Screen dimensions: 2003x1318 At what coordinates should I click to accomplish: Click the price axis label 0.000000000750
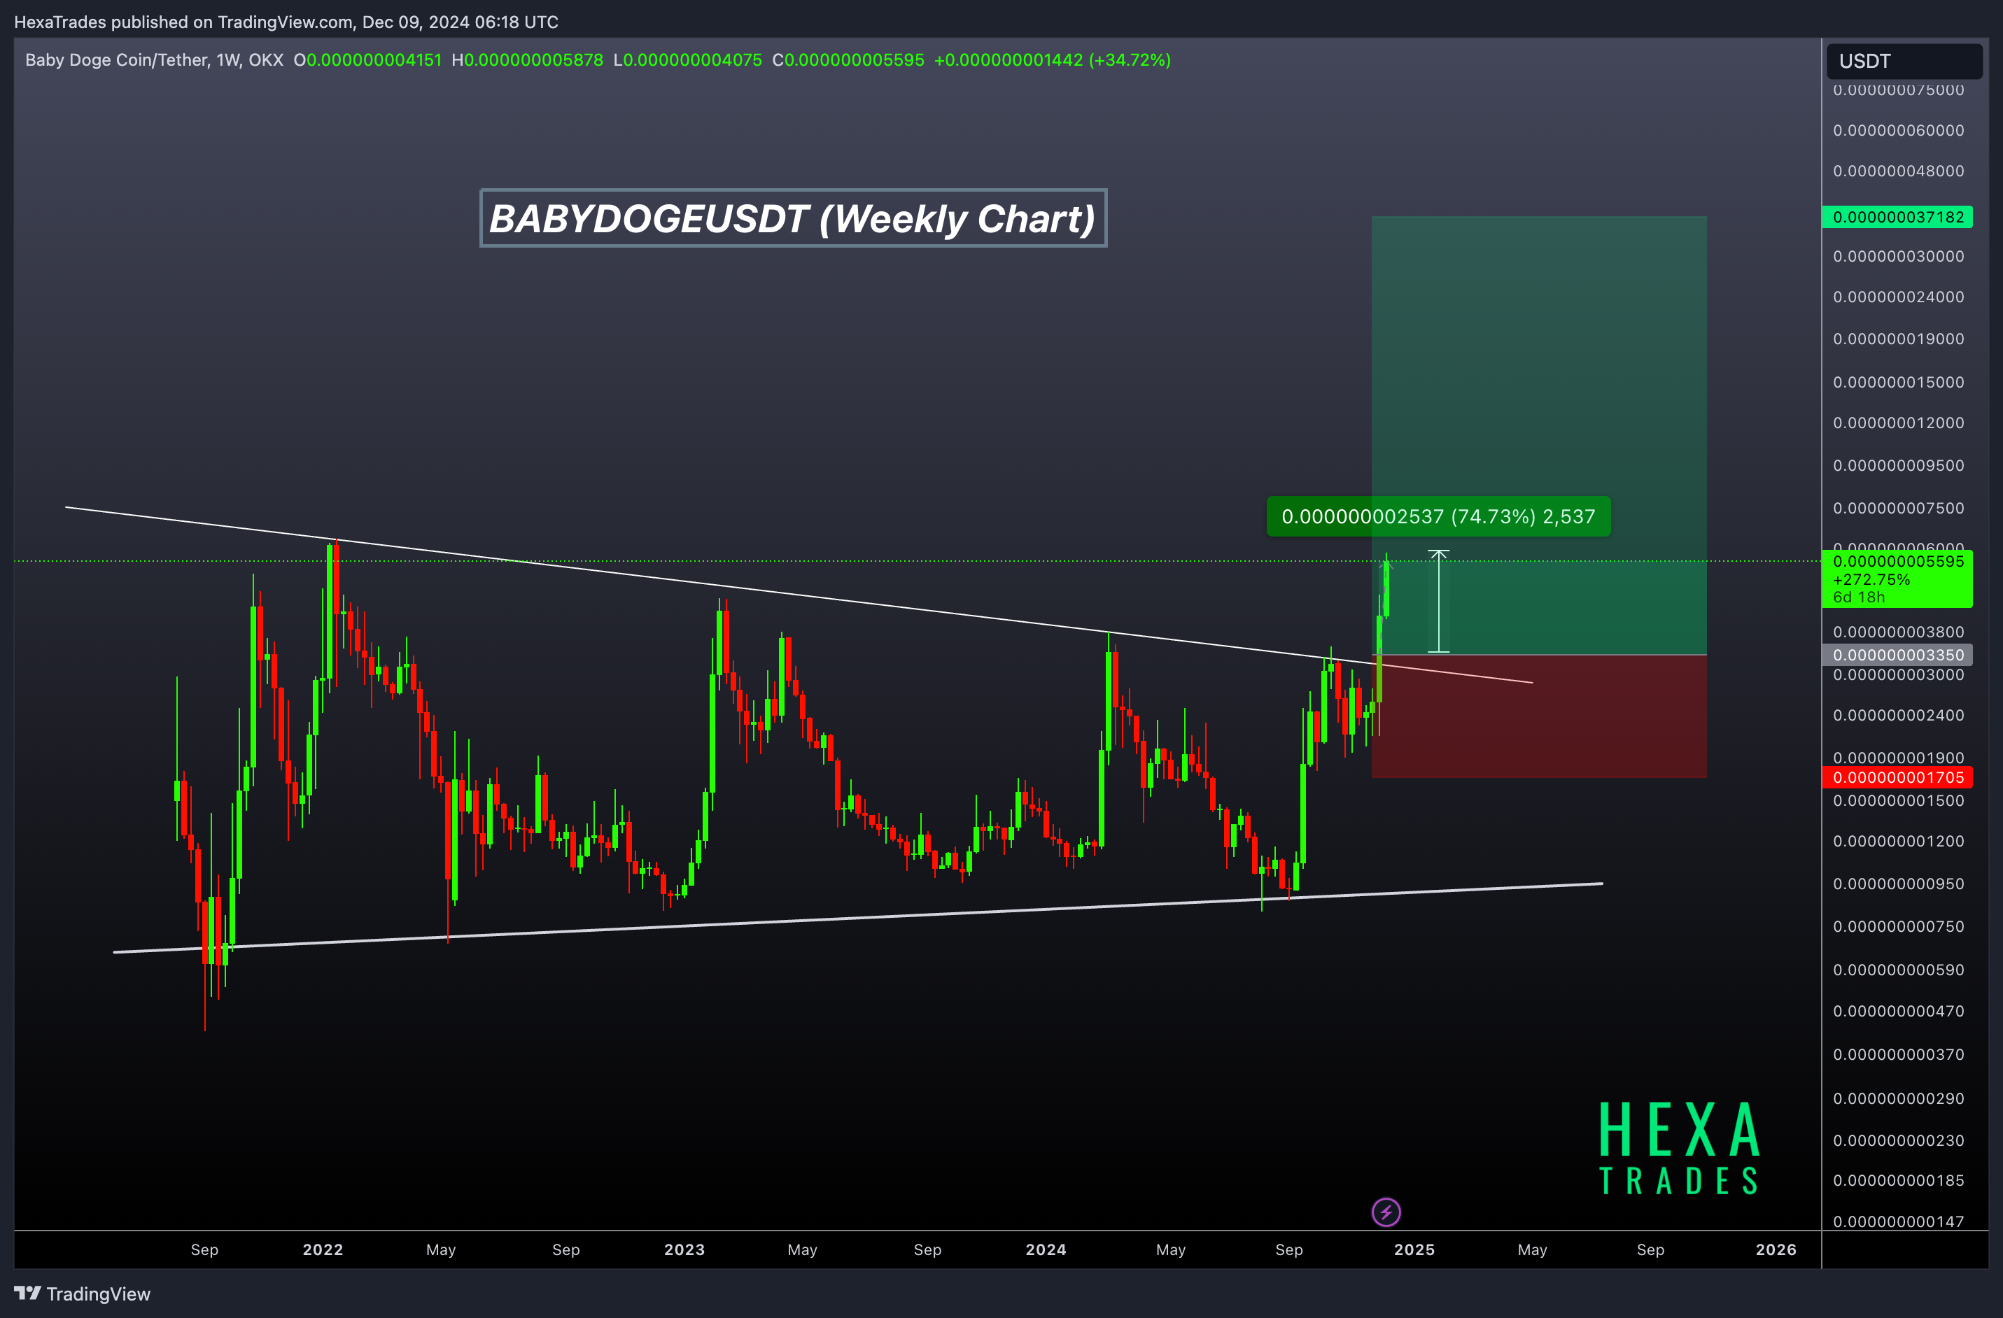pyautogui.click(x=1899, y=926)
